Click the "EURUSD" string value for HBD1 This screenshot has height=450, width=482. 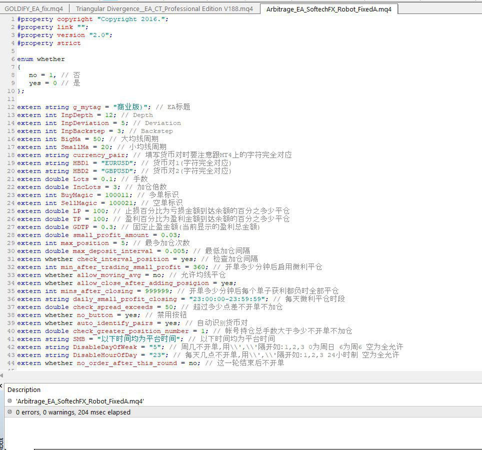pos(117,163)
